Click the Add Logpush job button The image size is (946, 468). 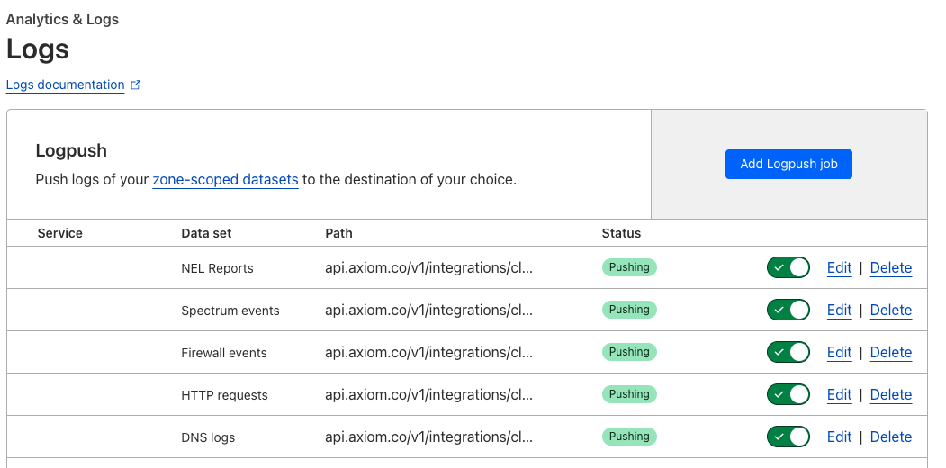pos(788,164)
